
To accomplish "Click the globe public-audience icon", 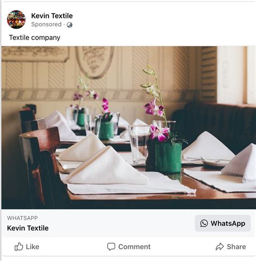I will (x=70, y=25).
